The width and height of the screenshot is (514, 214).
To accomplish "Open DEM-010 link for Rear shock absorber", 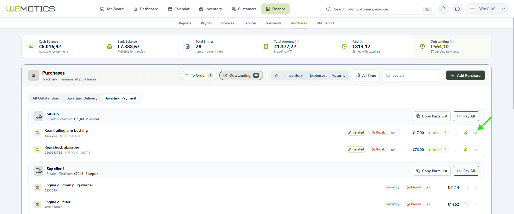I will click(x=438, y=150).
